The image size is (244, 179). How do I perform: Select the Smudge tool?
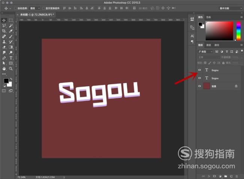click(4, 53)
